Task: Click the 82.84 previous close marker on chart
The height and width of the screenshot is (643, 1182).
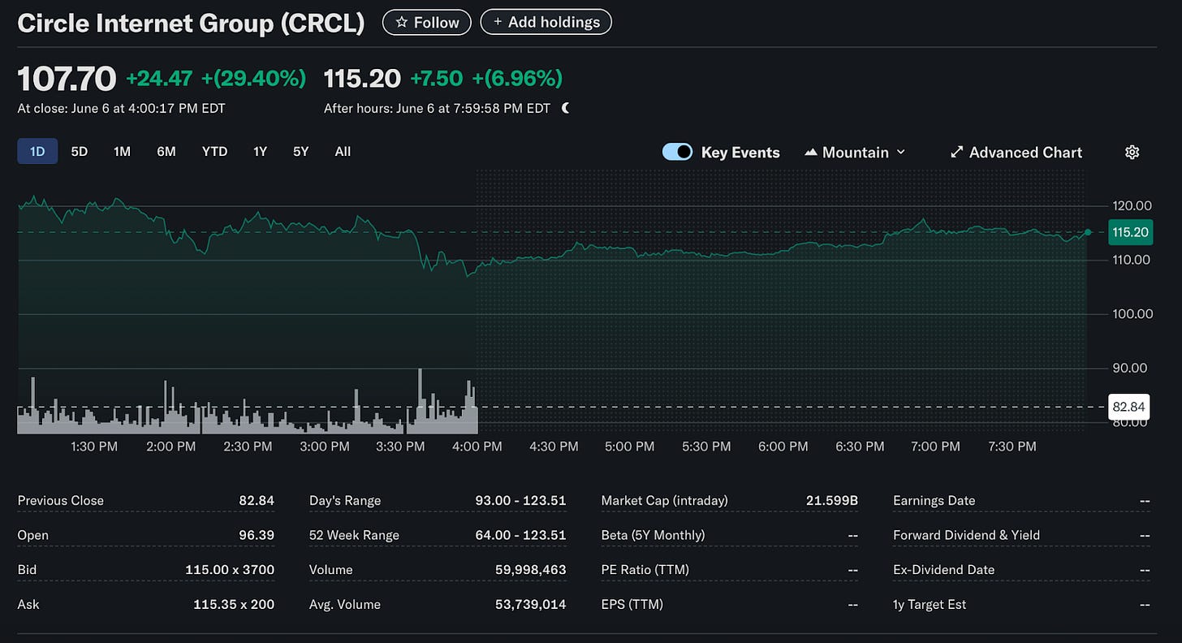Action: [x=1130, y=406]
